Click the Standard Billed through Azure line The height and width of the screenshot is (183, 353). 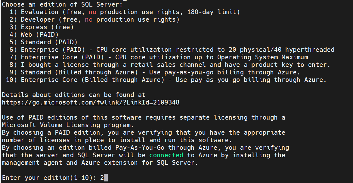point(155,72)
